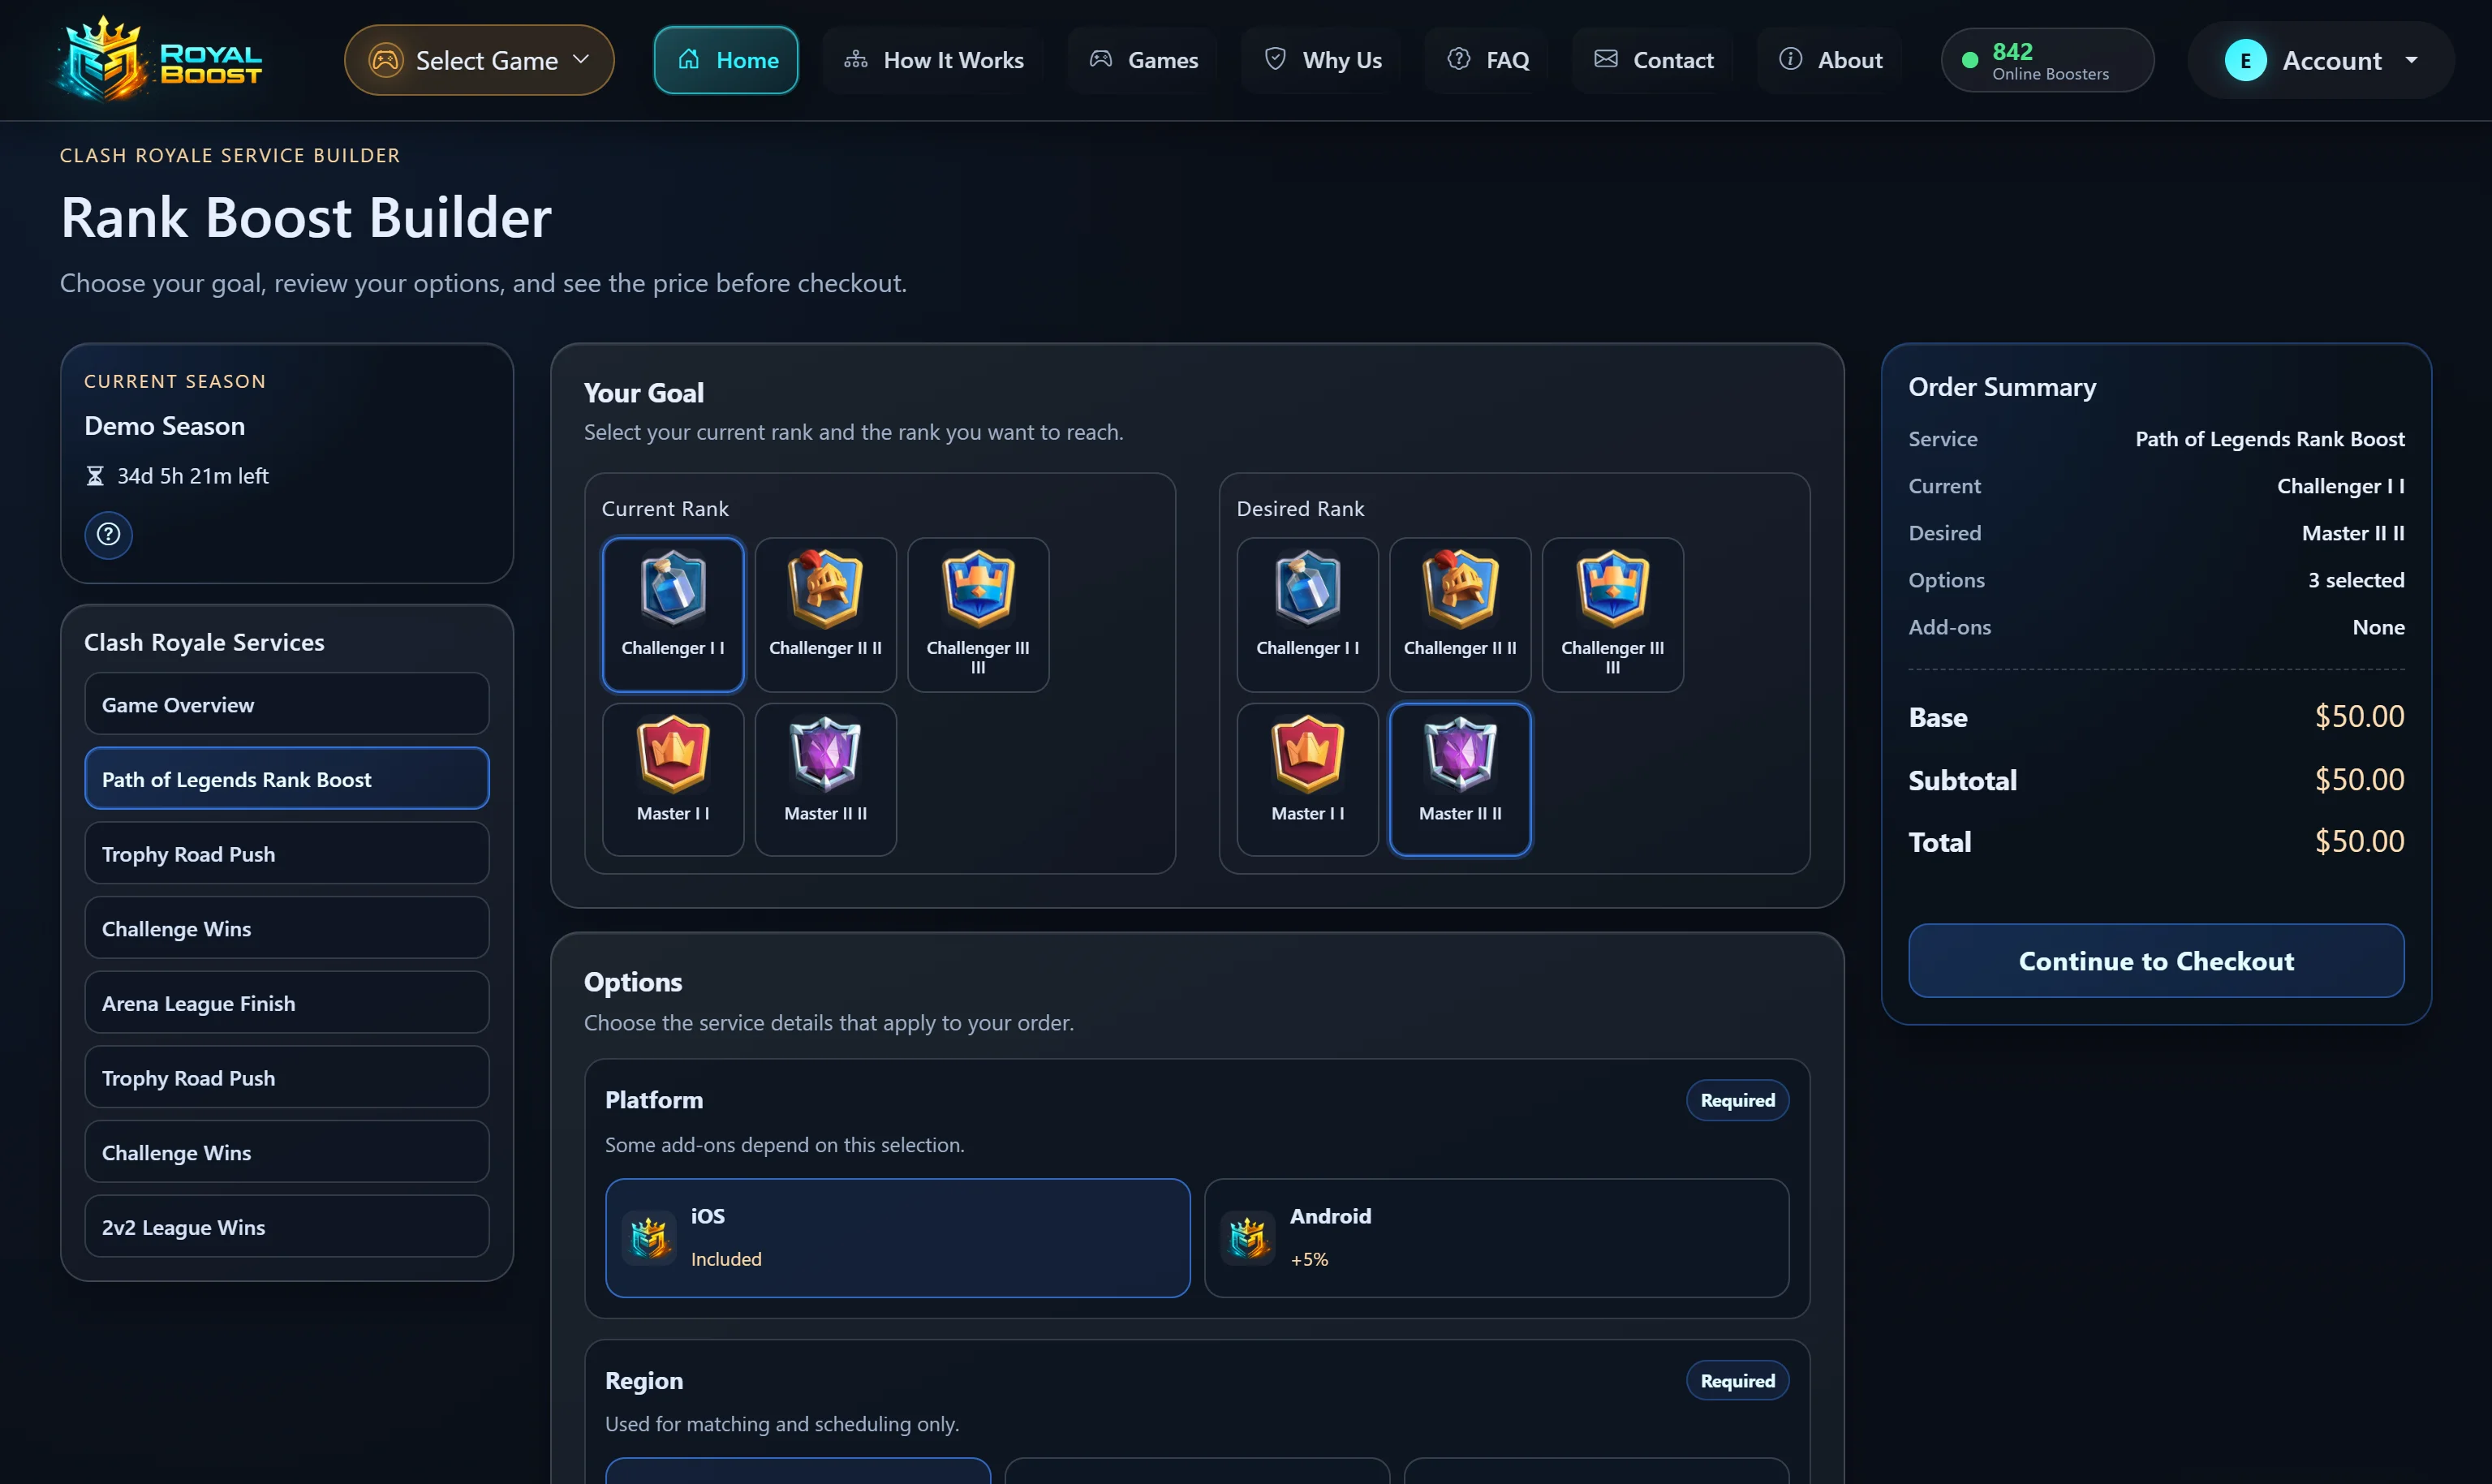The width and height of the screenshot is (2492, 1484).
Task: Go to the Contact page
Action: coord(1653,60)
